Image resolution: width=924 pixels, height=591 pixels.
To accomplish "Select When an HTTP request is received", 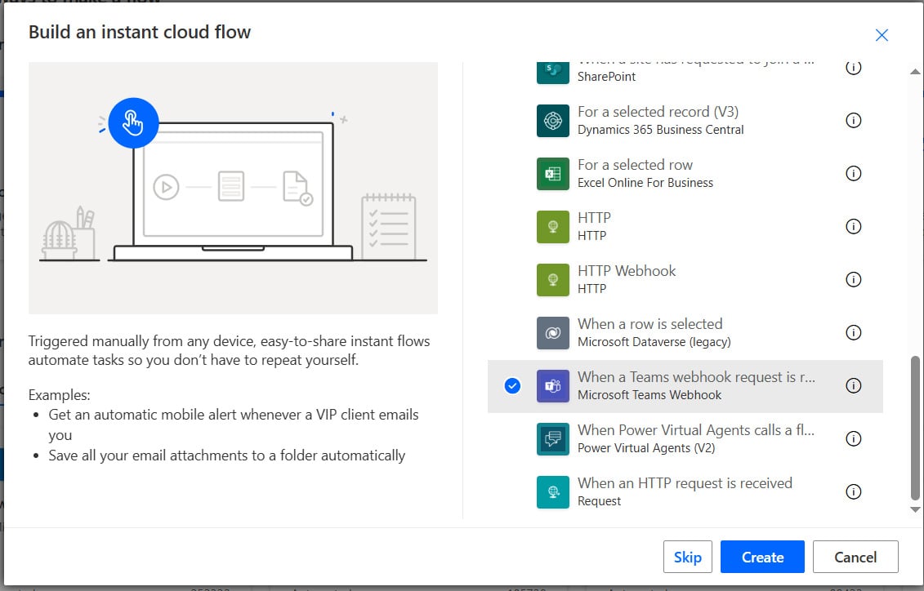I will pyautogui.click(x=685, y=491).
